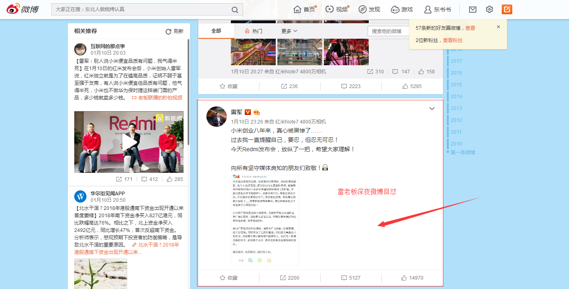This screenshot has width=569, height=289.
Task: Repost the 互联网的那点事 post showing 171
Action: click(124, 179)
